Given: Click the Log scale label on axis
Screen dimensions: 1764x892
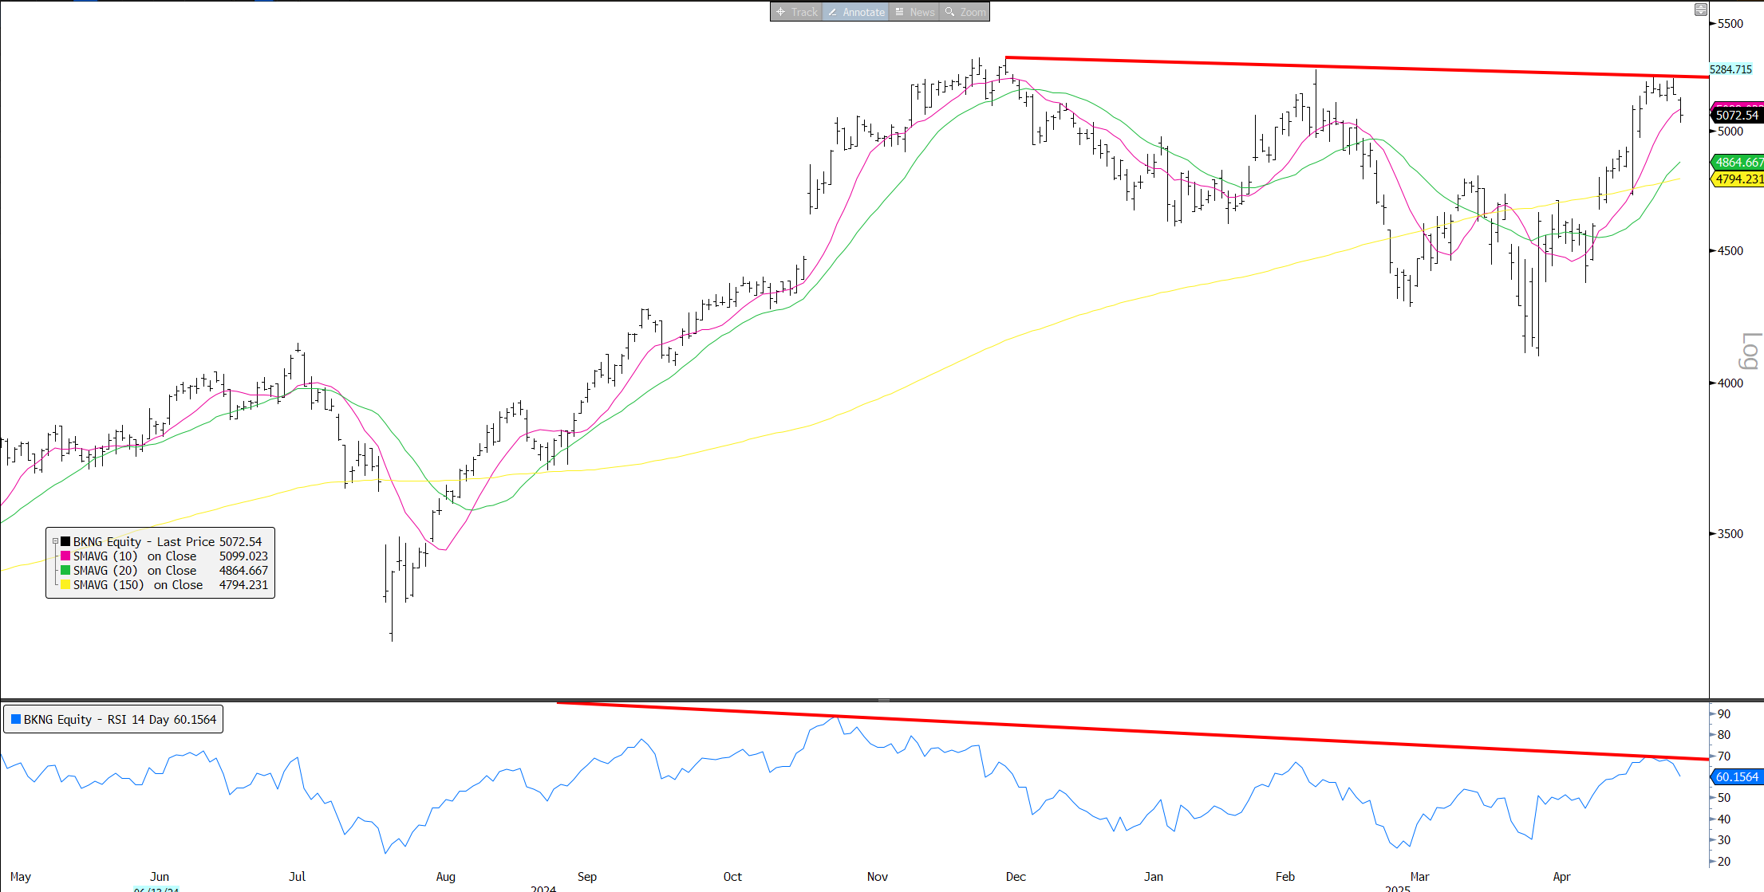Looking at the screenshot, I should tap(1750, 352).
